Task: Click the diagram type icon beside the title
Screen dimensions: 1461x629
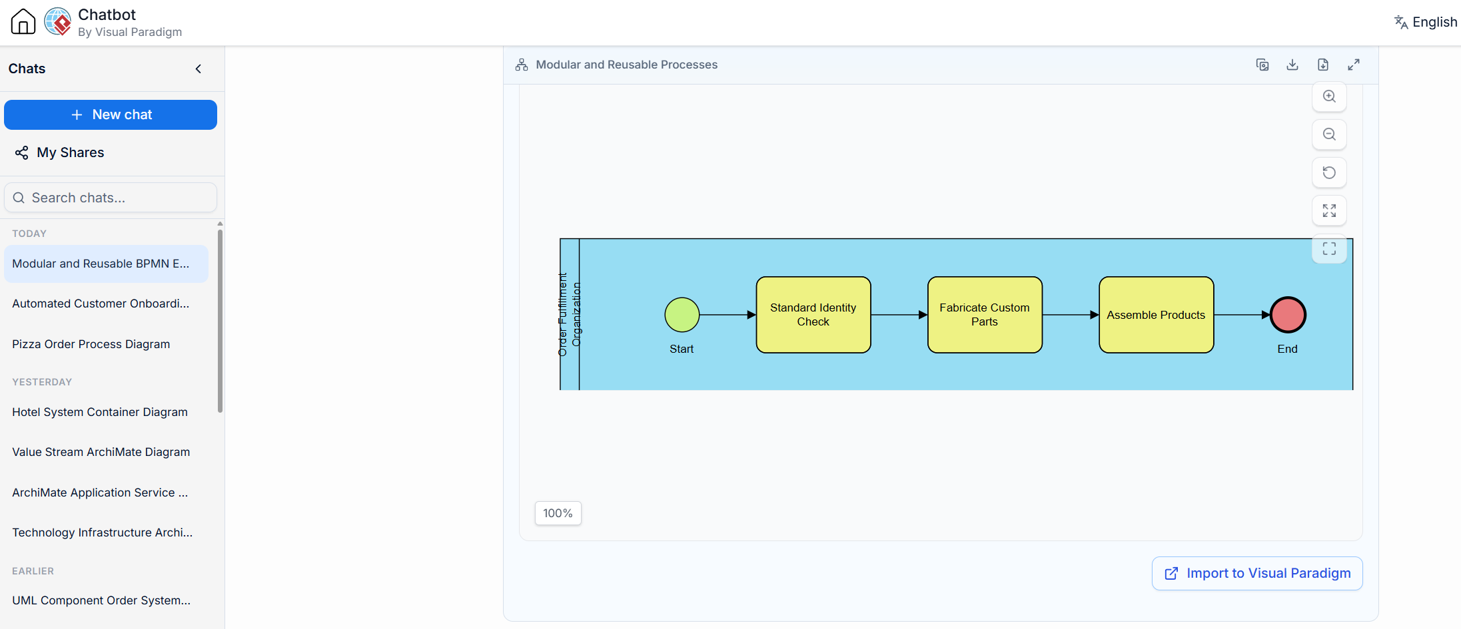Action: (x=522, y=65)
